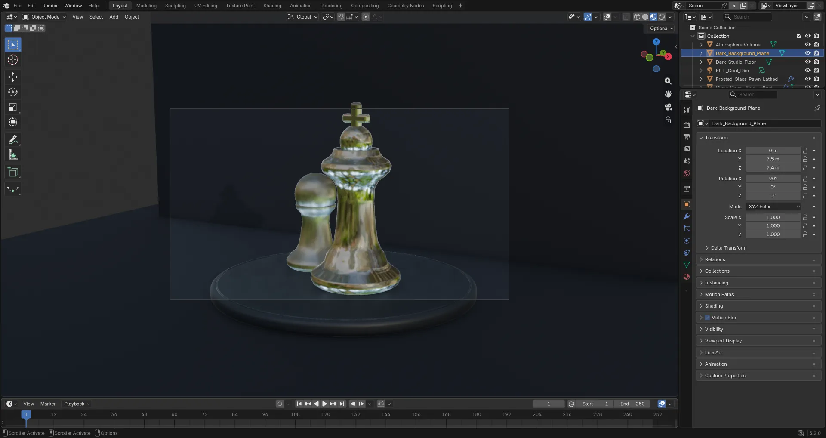Open the Material properties tab
This screenshot has width=826, height=438.
click(x=687, y=277)
